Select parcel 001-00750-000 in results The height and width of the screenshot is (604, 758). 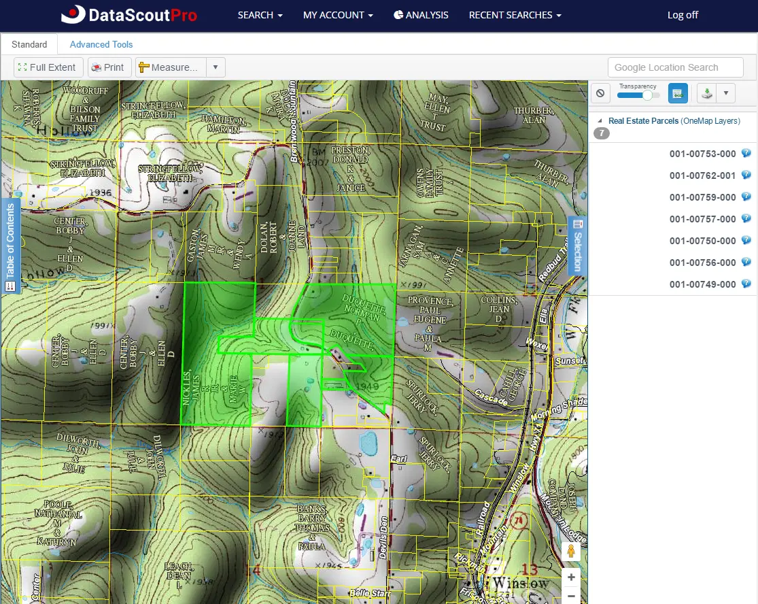click(702, 241)
